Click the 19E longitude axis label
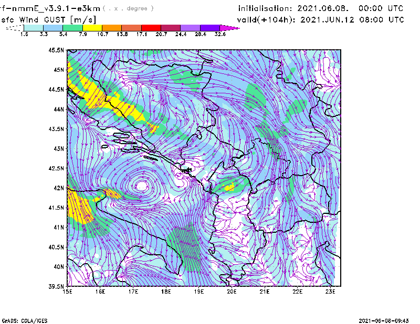The width and height of the screenshot is (420, 324). tap(199, 291)
